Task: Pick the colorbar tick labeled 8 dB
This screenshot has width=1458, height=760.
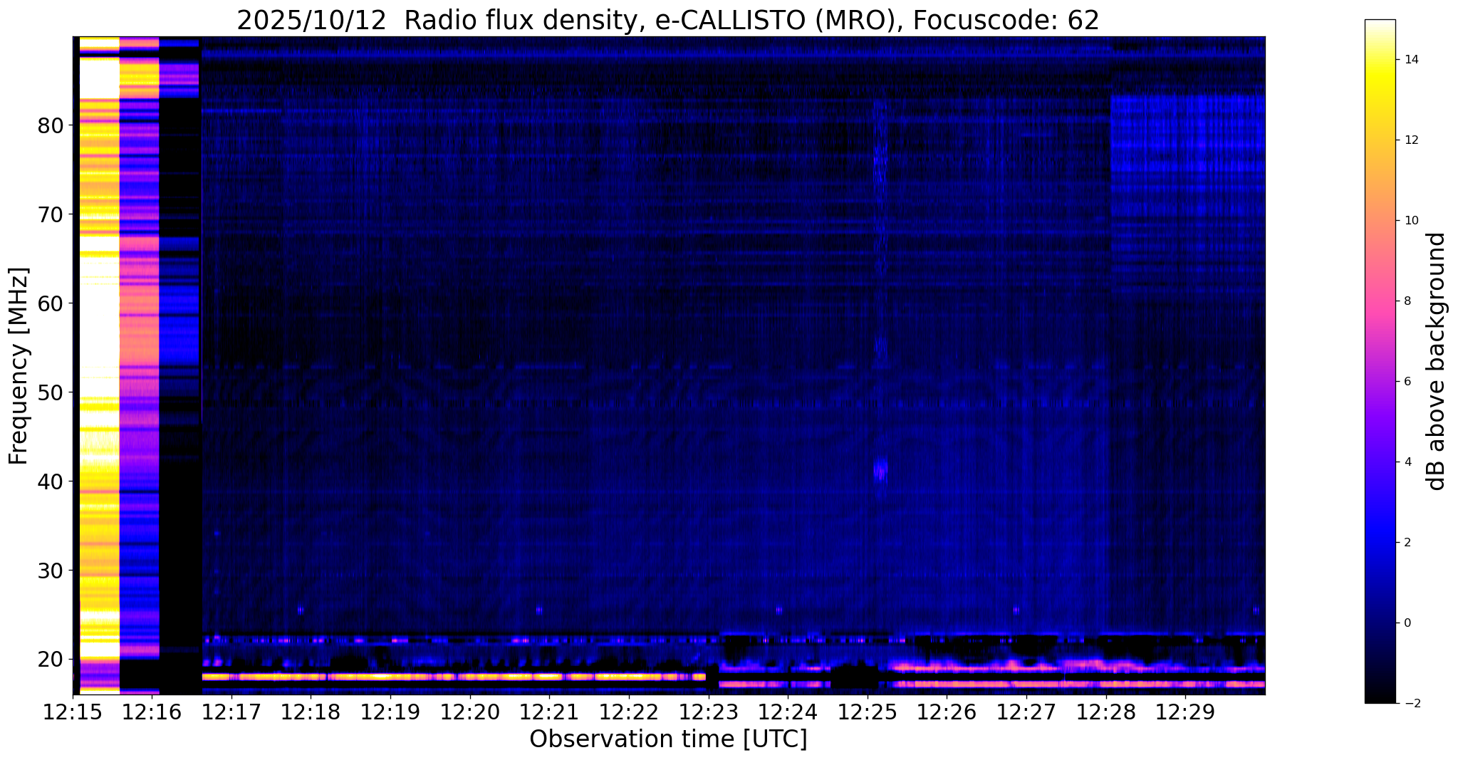Action: coord(1407,301)
